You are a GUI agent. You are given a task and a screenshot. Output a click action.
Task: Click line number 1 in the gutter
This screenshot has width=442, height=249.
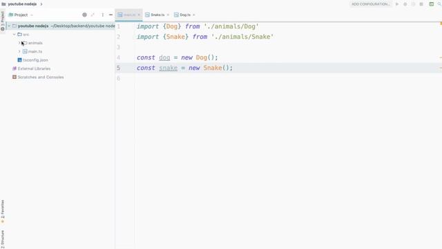[118, 26]
